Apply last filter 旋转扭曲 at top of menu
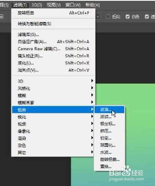Screen dimensions: 155x186 pyautogui.click(x=54, y=13)
